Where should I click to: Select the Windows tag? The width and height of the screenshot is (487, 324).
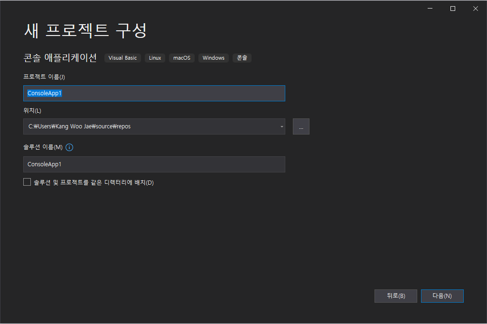coord(214,58)
